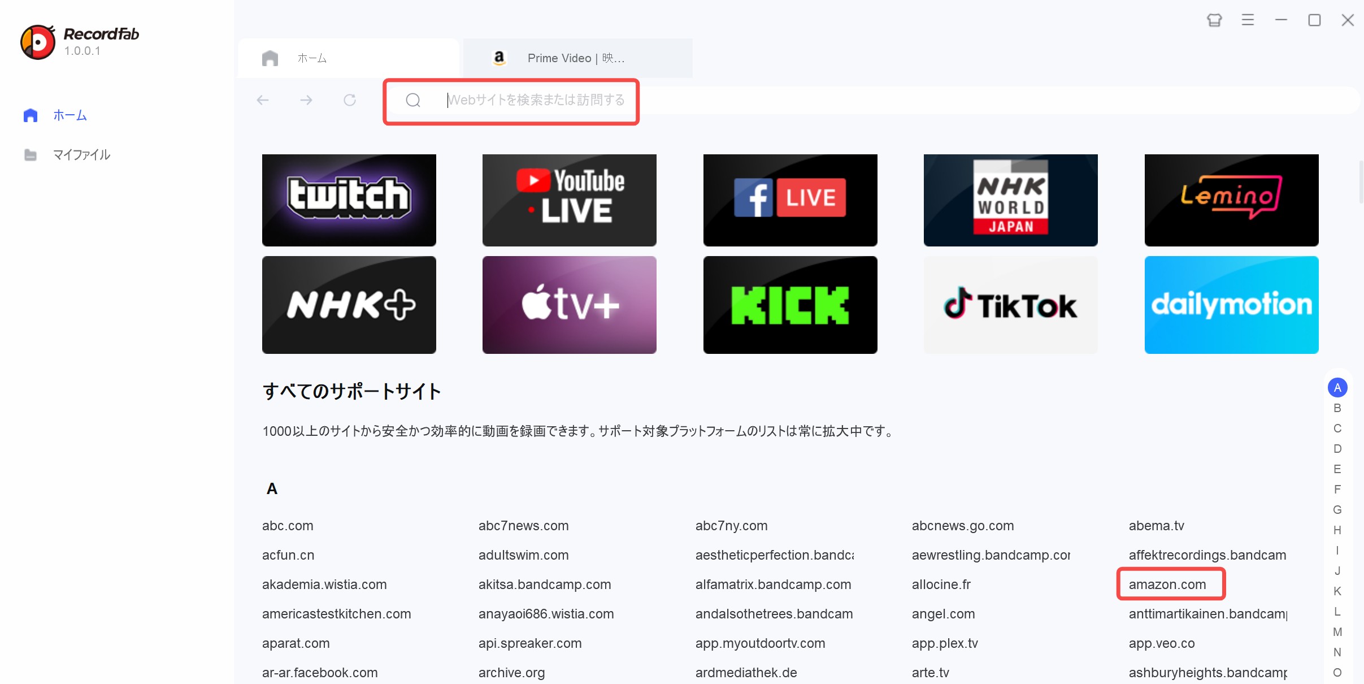Image resolution: width=1364 pixels, height=684 pixels.
Task: Open the allocine.fr link
Action: point(941,585)
